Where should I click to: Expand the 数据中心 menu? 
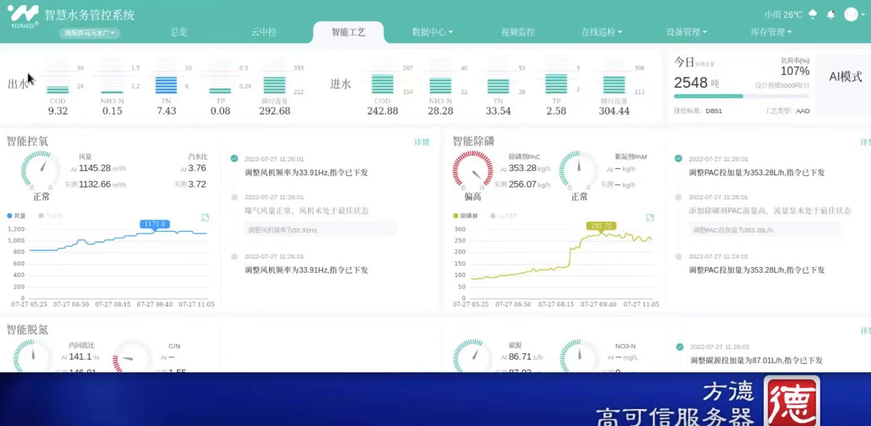433,32
